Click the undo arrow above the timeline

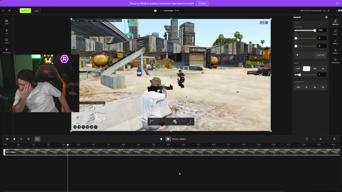click(x=307, y=139)
